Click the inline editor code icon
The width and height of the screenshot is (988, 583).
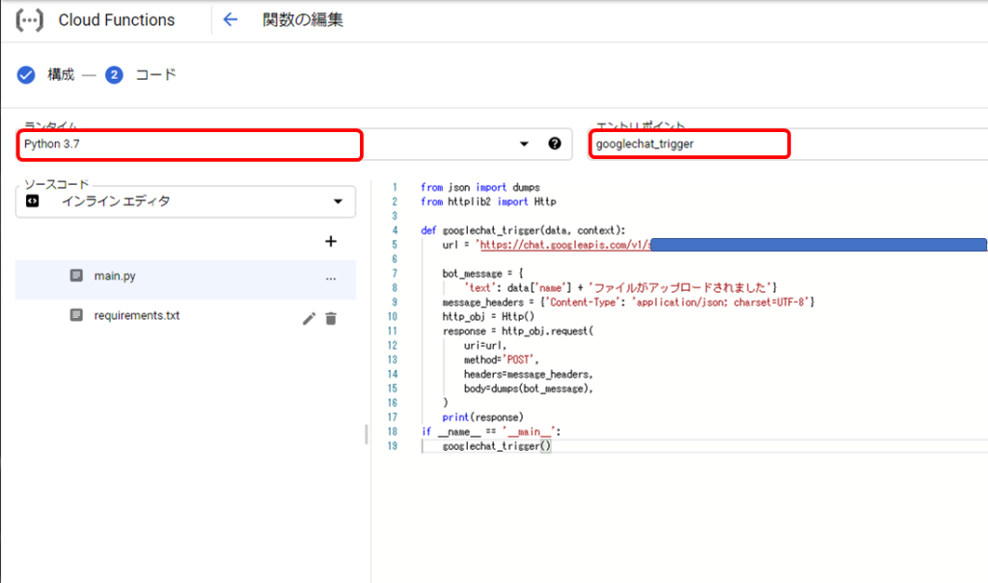click(x=32, y=200)
